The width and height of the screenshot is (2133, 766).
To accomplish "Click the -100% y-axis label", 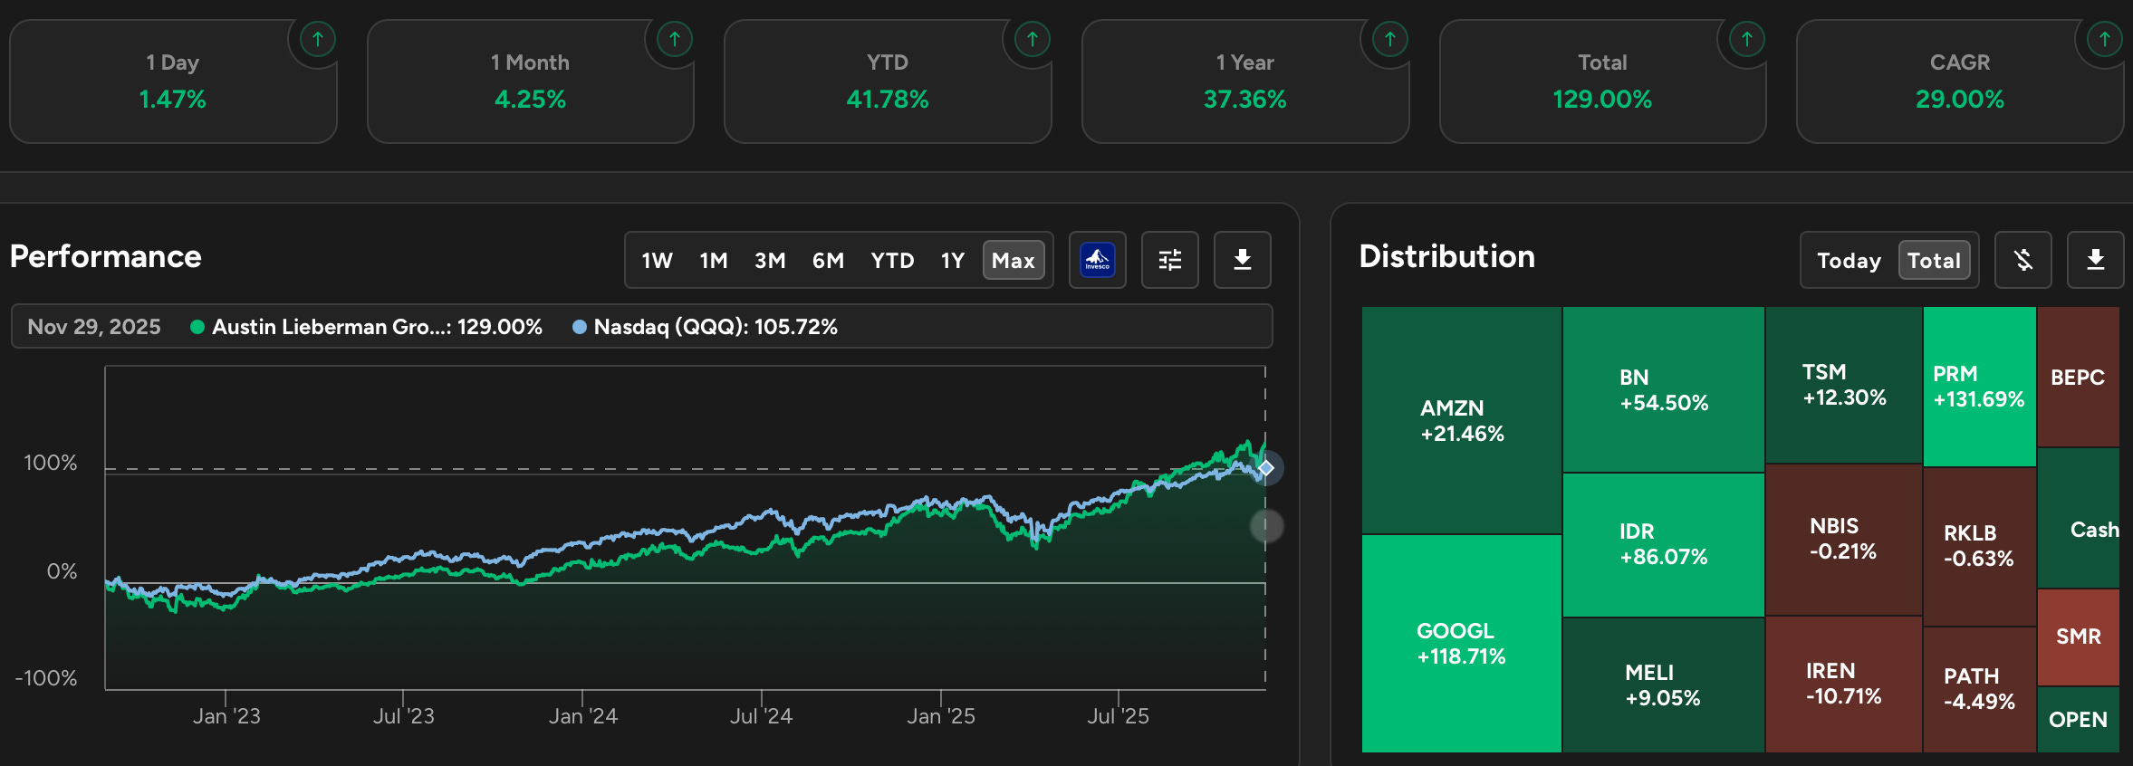I will (46, 678).
